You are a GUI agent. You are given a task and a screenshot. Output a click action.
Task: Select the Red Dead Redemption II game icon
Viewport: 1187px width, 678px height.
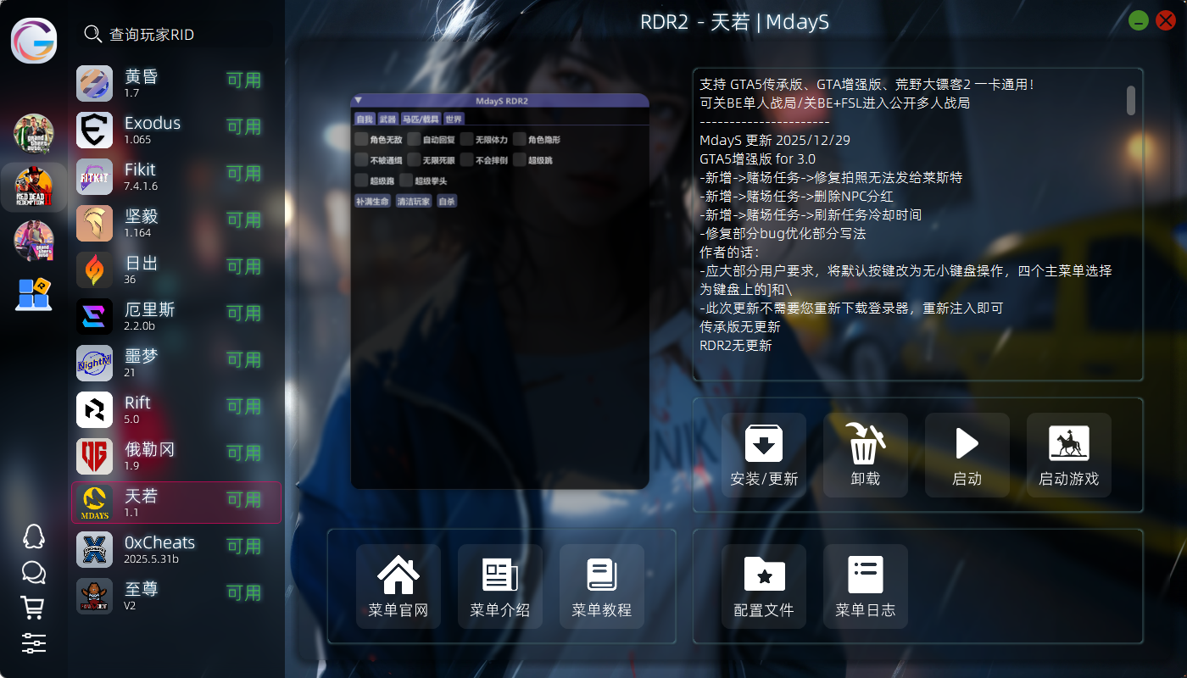point(34,187)
